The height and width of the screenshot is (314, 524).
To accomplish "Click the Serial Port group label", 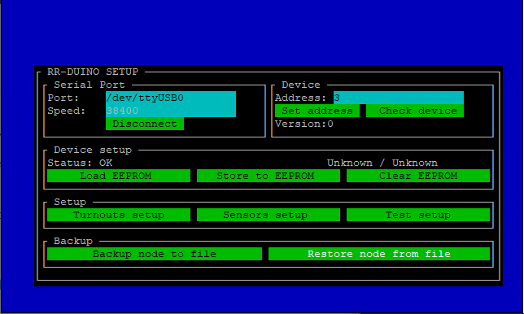I will (90, 85).
